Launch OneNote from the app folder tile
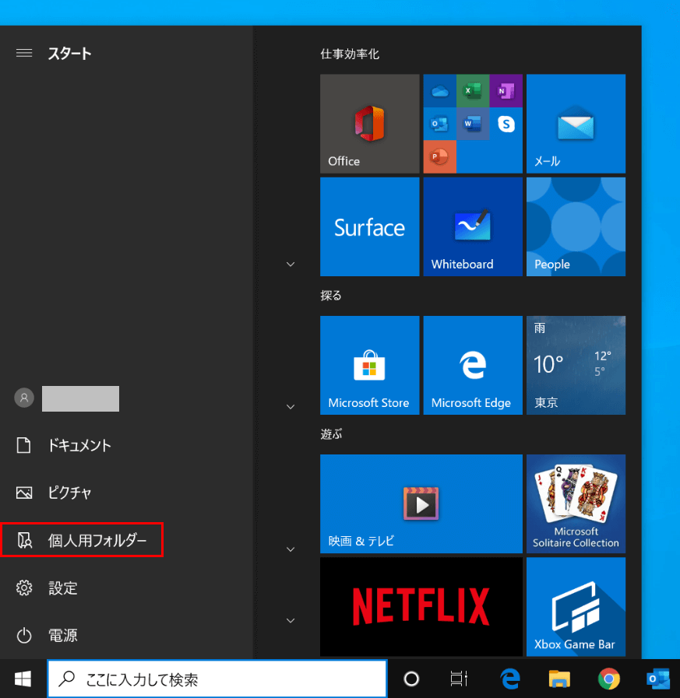The width and height of the screenshot is (680, 698). [506, 91]
